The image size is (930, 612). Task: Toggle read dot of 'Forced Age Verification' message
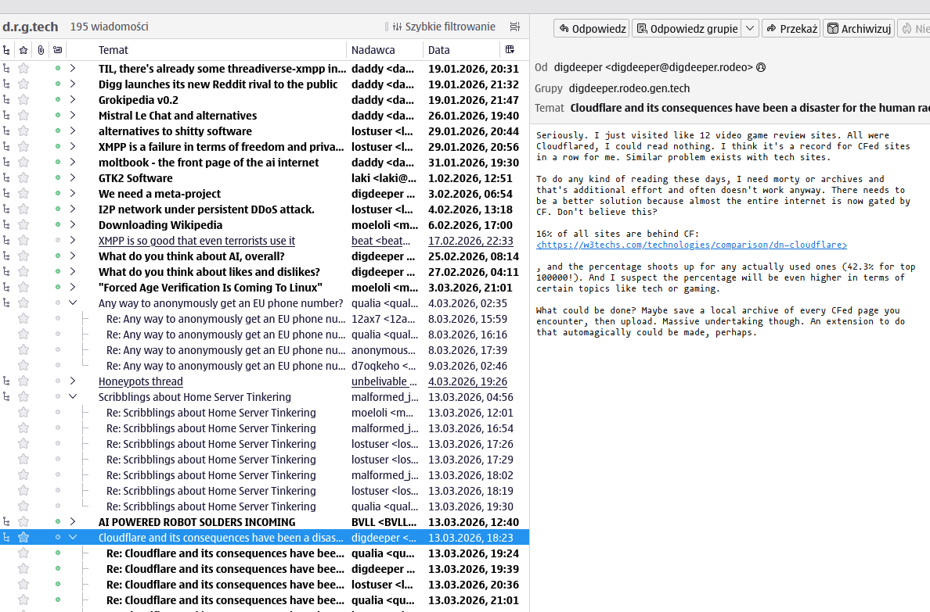[57, 288]
